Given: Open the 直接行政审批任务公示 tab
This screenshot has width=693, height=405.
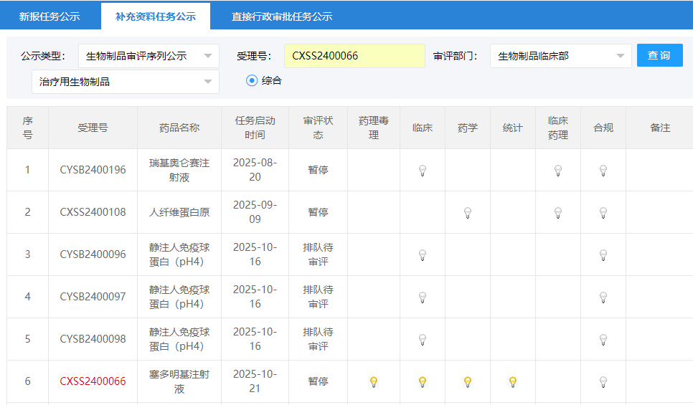Looking at the screenshot, I should (282, 16).
